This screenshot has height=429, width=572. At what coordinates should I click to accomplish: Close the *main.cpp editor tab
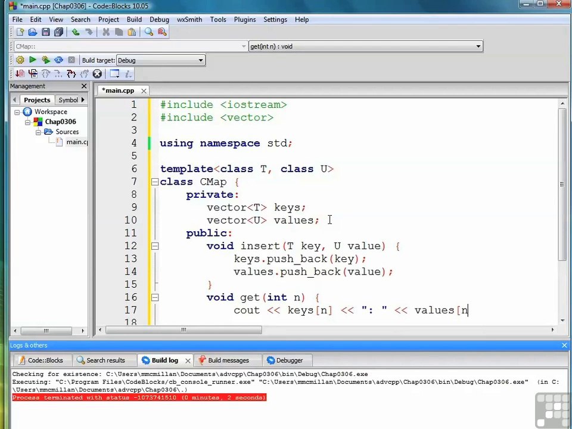[x=144, y=91]
